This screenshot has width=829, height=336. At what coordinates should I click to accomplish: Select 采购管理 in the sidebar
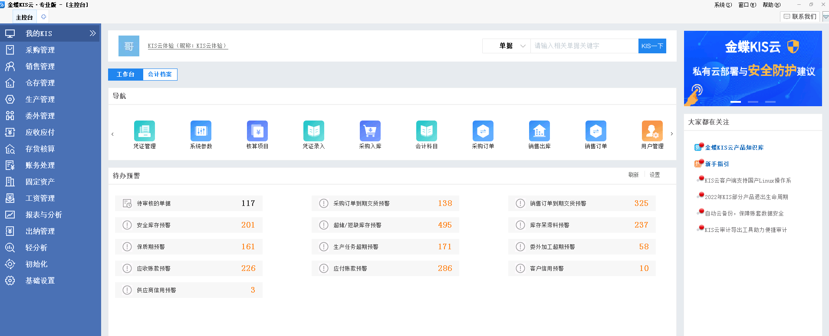click(x=50, y=50)
